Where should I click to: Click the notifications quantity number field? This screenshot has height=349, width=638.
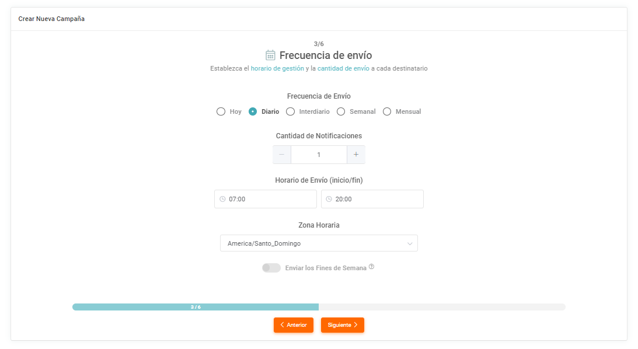319,155
